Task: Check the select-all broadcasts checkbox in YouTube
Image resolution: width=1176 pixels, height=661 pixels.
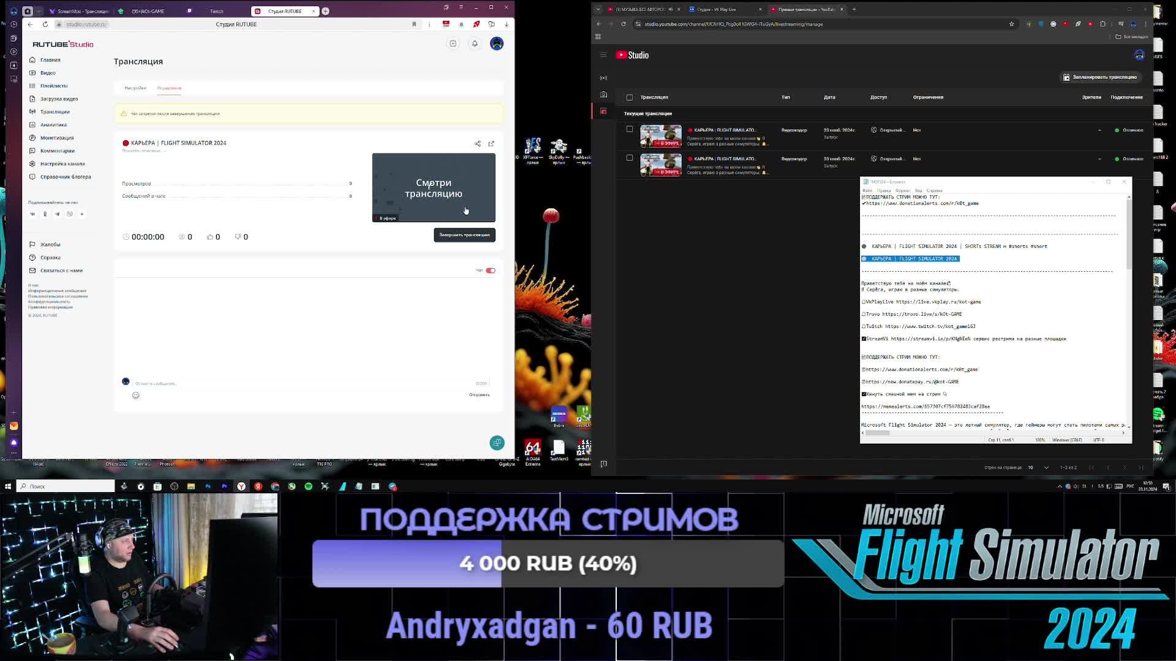Action: point(630,97)
